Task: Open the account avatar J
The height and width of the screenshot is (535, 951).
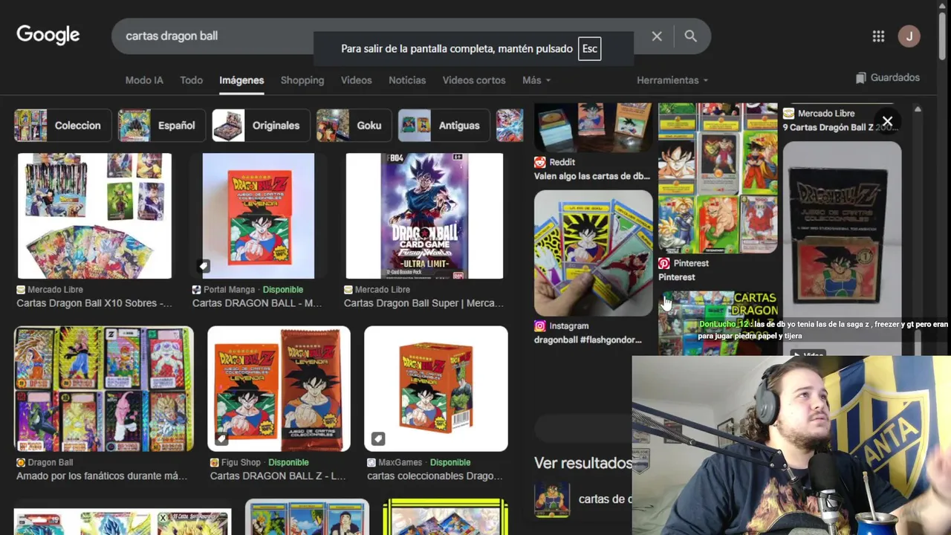Action: pyautogui.click(x=909, y=36)
